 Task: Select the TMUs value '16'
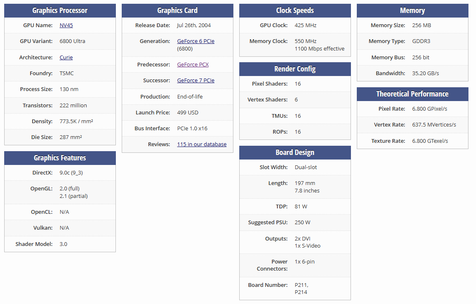tap(298, 116)
